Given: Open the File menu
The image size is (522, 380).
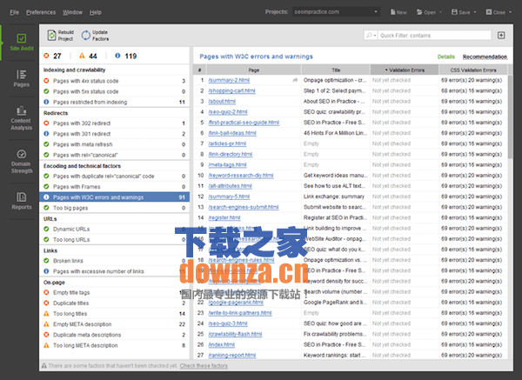Looking at the screenshot, I should pos(14,12).
